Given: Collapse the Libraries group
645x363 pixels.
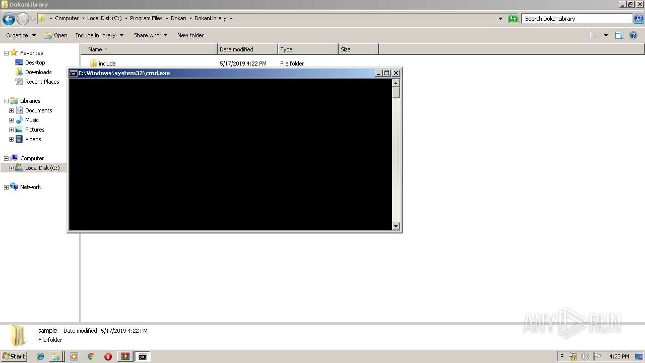Looking at the screenshot, I should 6,101.
